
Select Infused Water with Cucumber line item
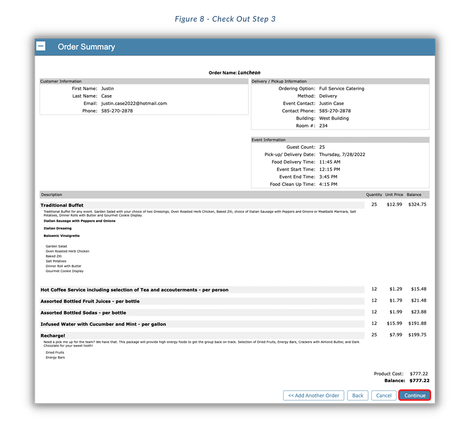tap(202, 324)
